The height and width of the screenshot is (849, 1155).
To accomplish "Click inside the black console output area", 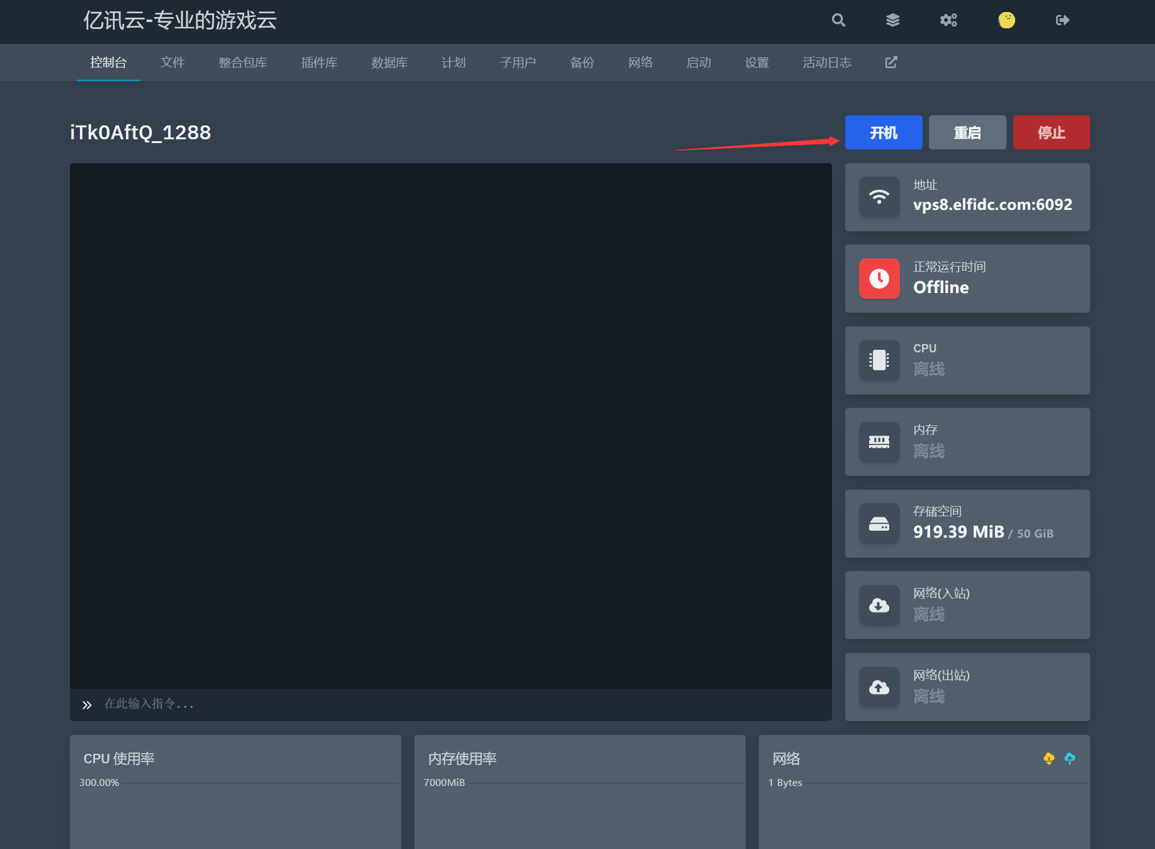I will pyautogui.click(x=451, y=426).
